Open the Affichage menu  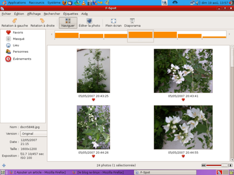click(34, 14)
